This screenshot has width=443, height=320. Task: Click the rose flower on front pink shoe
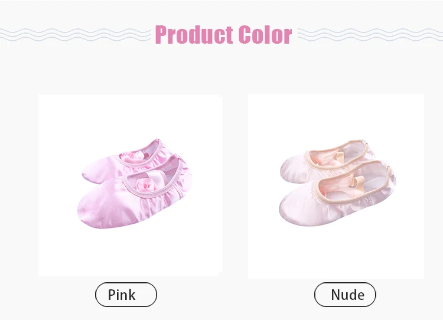coord(145,185)
